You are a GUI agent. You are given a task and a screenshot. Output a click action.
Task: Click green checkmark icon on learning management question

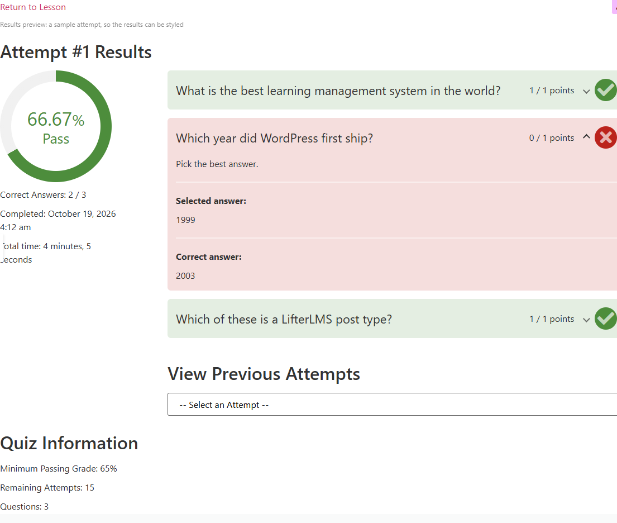tap(606, 90)
